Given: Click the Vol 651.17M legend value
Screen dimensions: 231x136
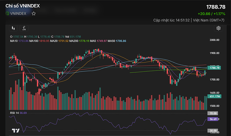Looking at the screenshot, I should click(x=73, y=37).
